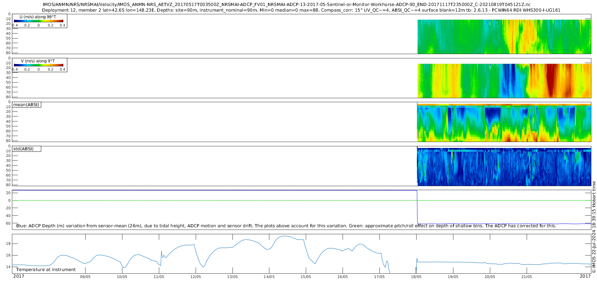Click the U (m/s) along 99°T legend label
This screenshot has width=597, height=282.
[38, 17]
